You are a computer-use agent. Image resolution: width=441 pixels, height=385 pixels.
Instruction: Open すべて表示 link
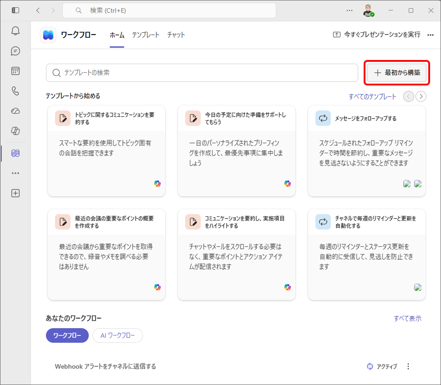click(x=407, y=319)
